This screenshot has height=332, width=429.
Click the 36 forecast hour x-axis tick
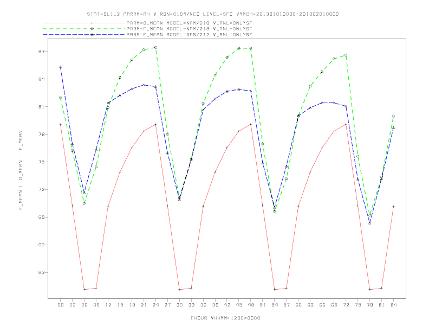click(x=203, y=305)
